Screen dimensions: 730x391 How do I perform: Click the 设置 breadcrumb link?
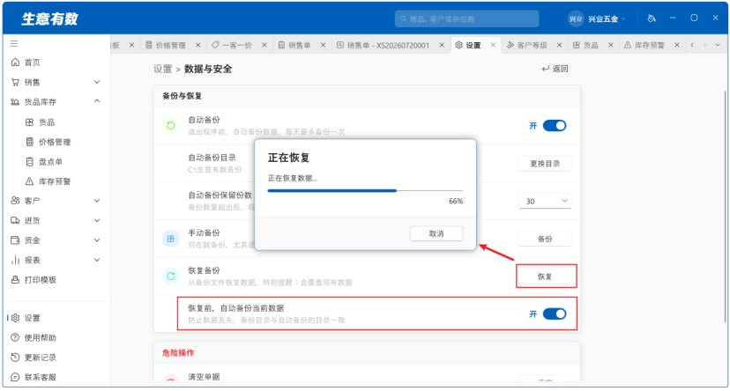click(163, 69)
